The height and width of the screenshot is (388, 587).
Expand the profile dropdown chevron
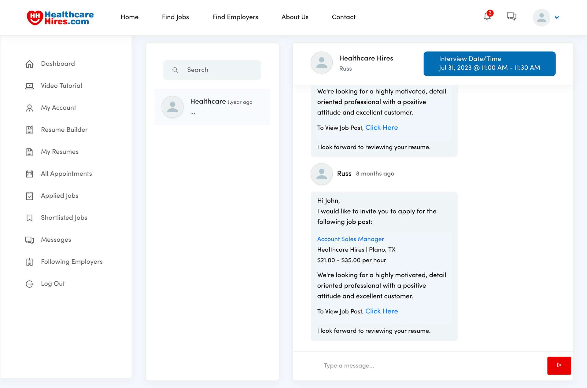click(x=557, y=17)
